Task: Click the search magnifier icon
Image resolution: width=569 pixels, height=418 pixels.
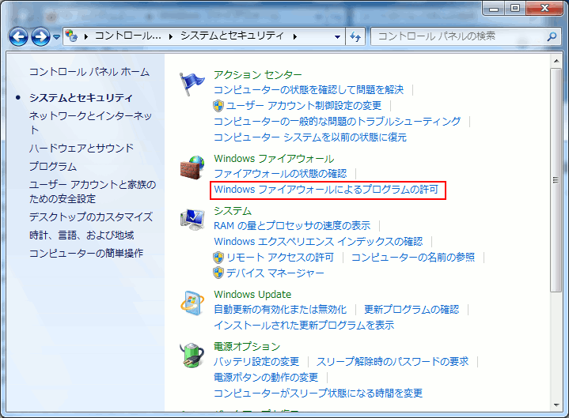Action: (x=552, y=36)
